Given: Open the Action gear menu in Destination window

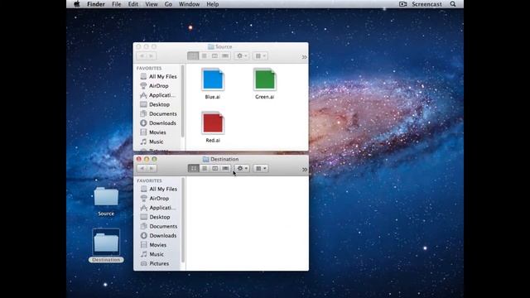Looking at the screenshot, I should [x=242, y=168].
